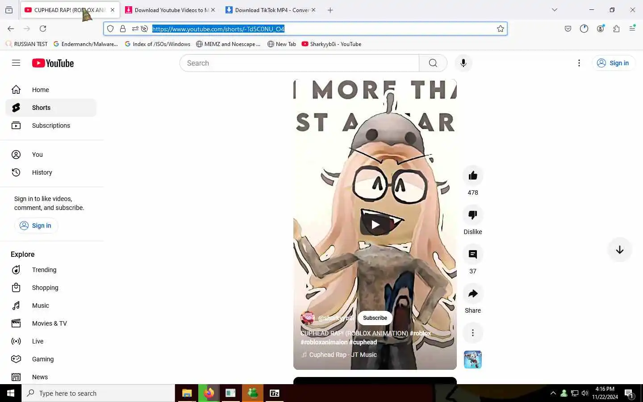Save page to Pocket

tap(568, 29)
